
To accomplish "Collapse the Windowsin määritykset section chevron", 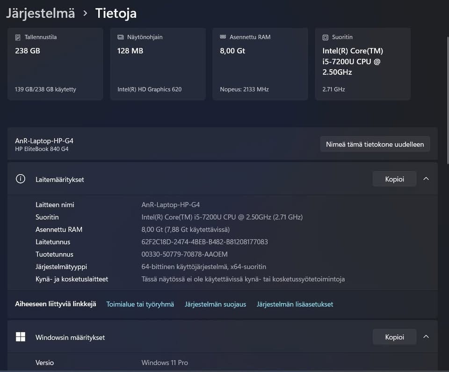I will coord(426,337).
